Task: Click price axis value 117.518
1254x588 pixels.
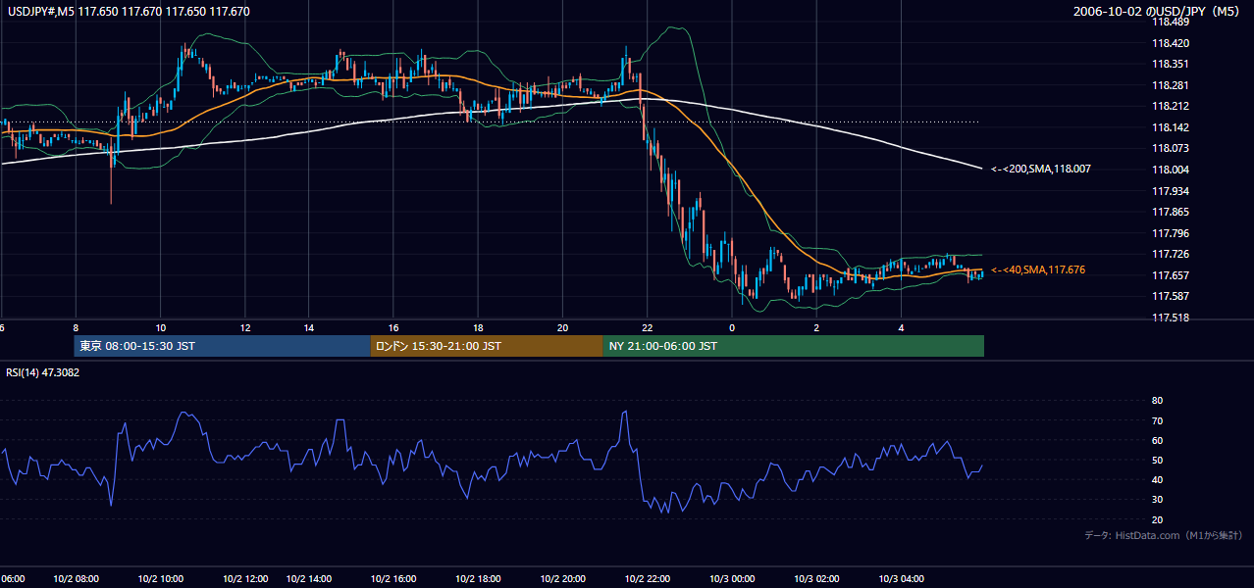Action: tap(1170, 318)
